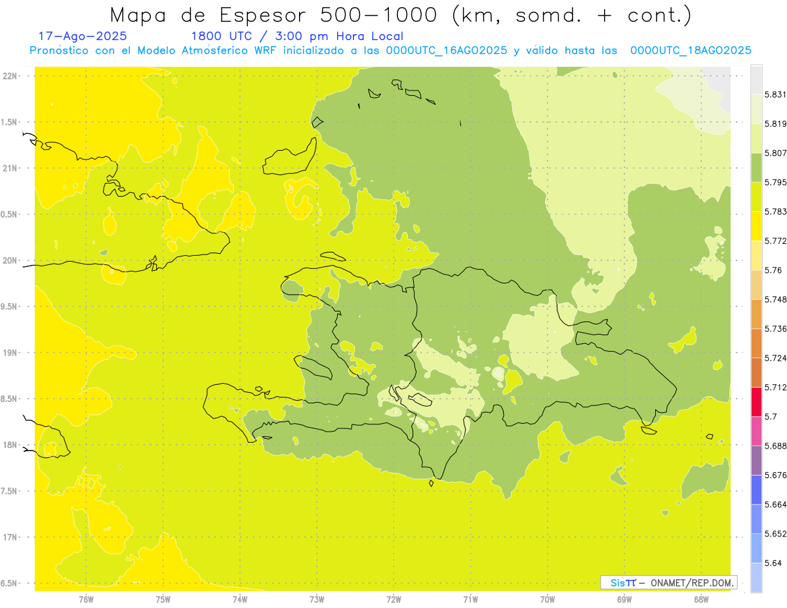
Task: Click the longitude label '70W'
Action: coord(548,599)
